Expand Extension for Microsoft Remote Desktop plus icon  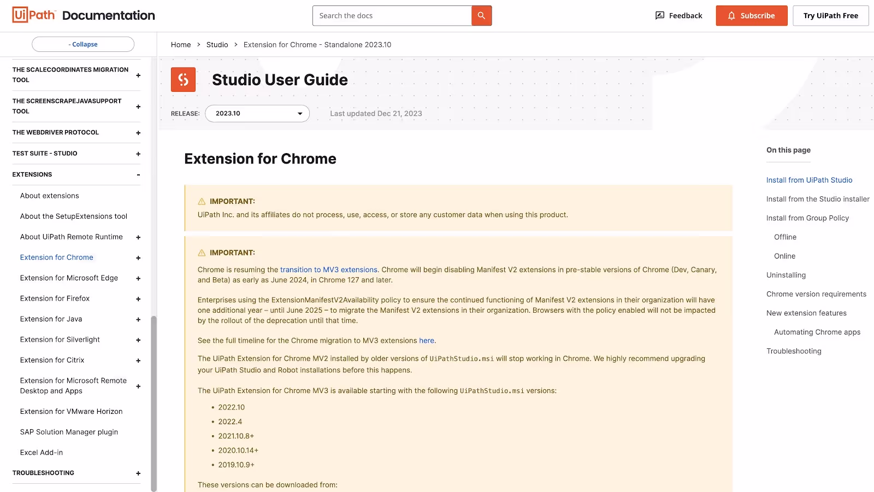click(138, 386)
